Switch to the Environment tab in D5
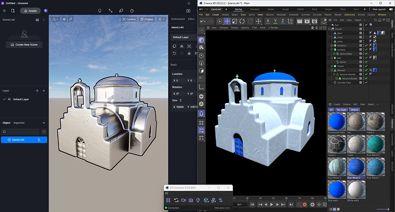 pos(178,19)
